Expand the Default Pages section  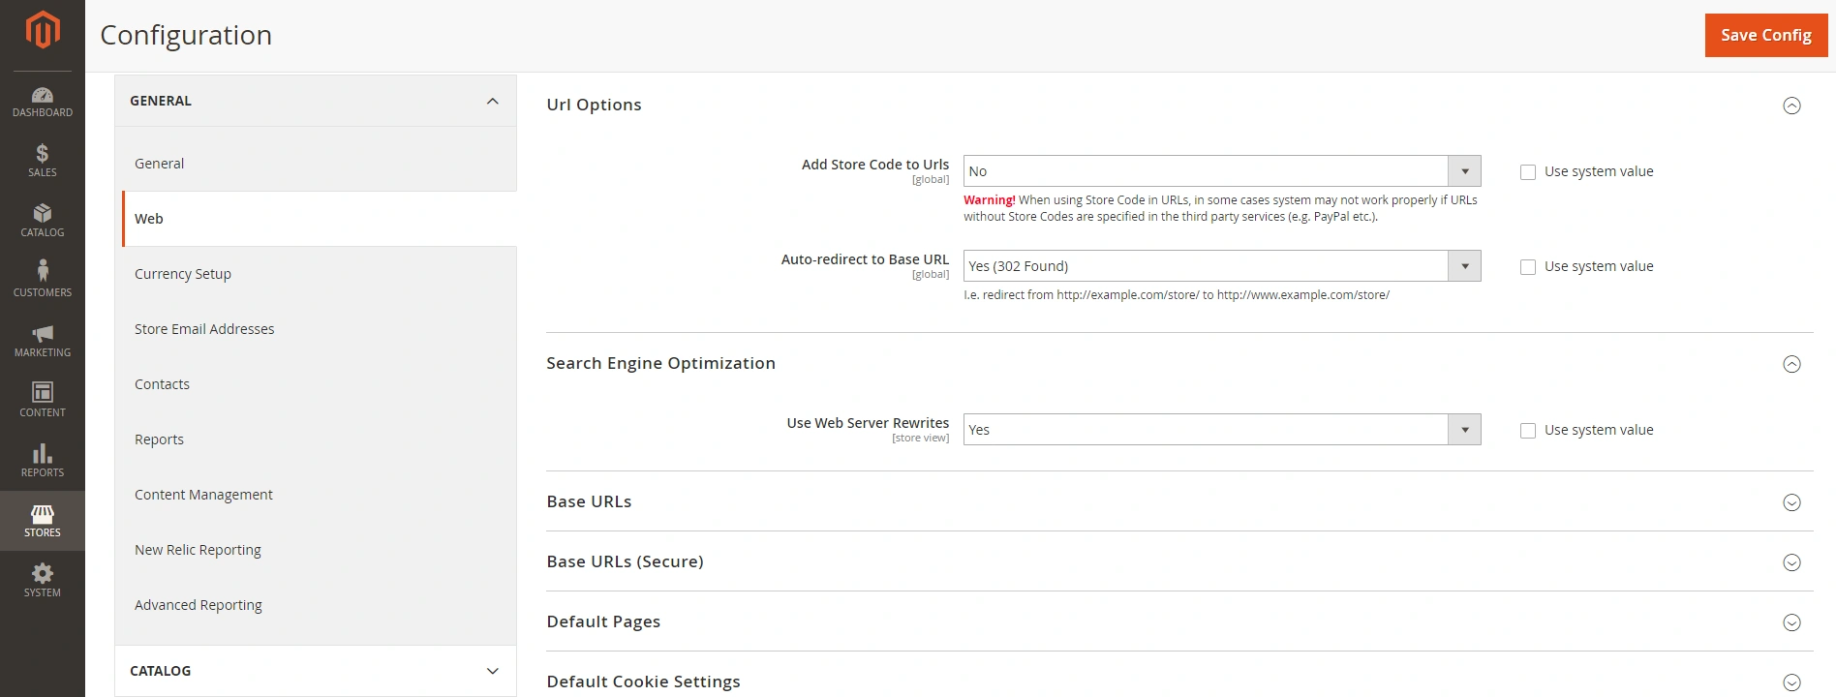tap(1179, 621)
